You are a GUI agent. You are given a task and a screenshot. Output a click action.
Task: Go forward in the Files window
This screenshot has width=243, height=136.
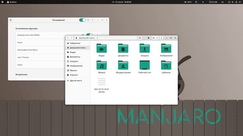coord(72,38)
